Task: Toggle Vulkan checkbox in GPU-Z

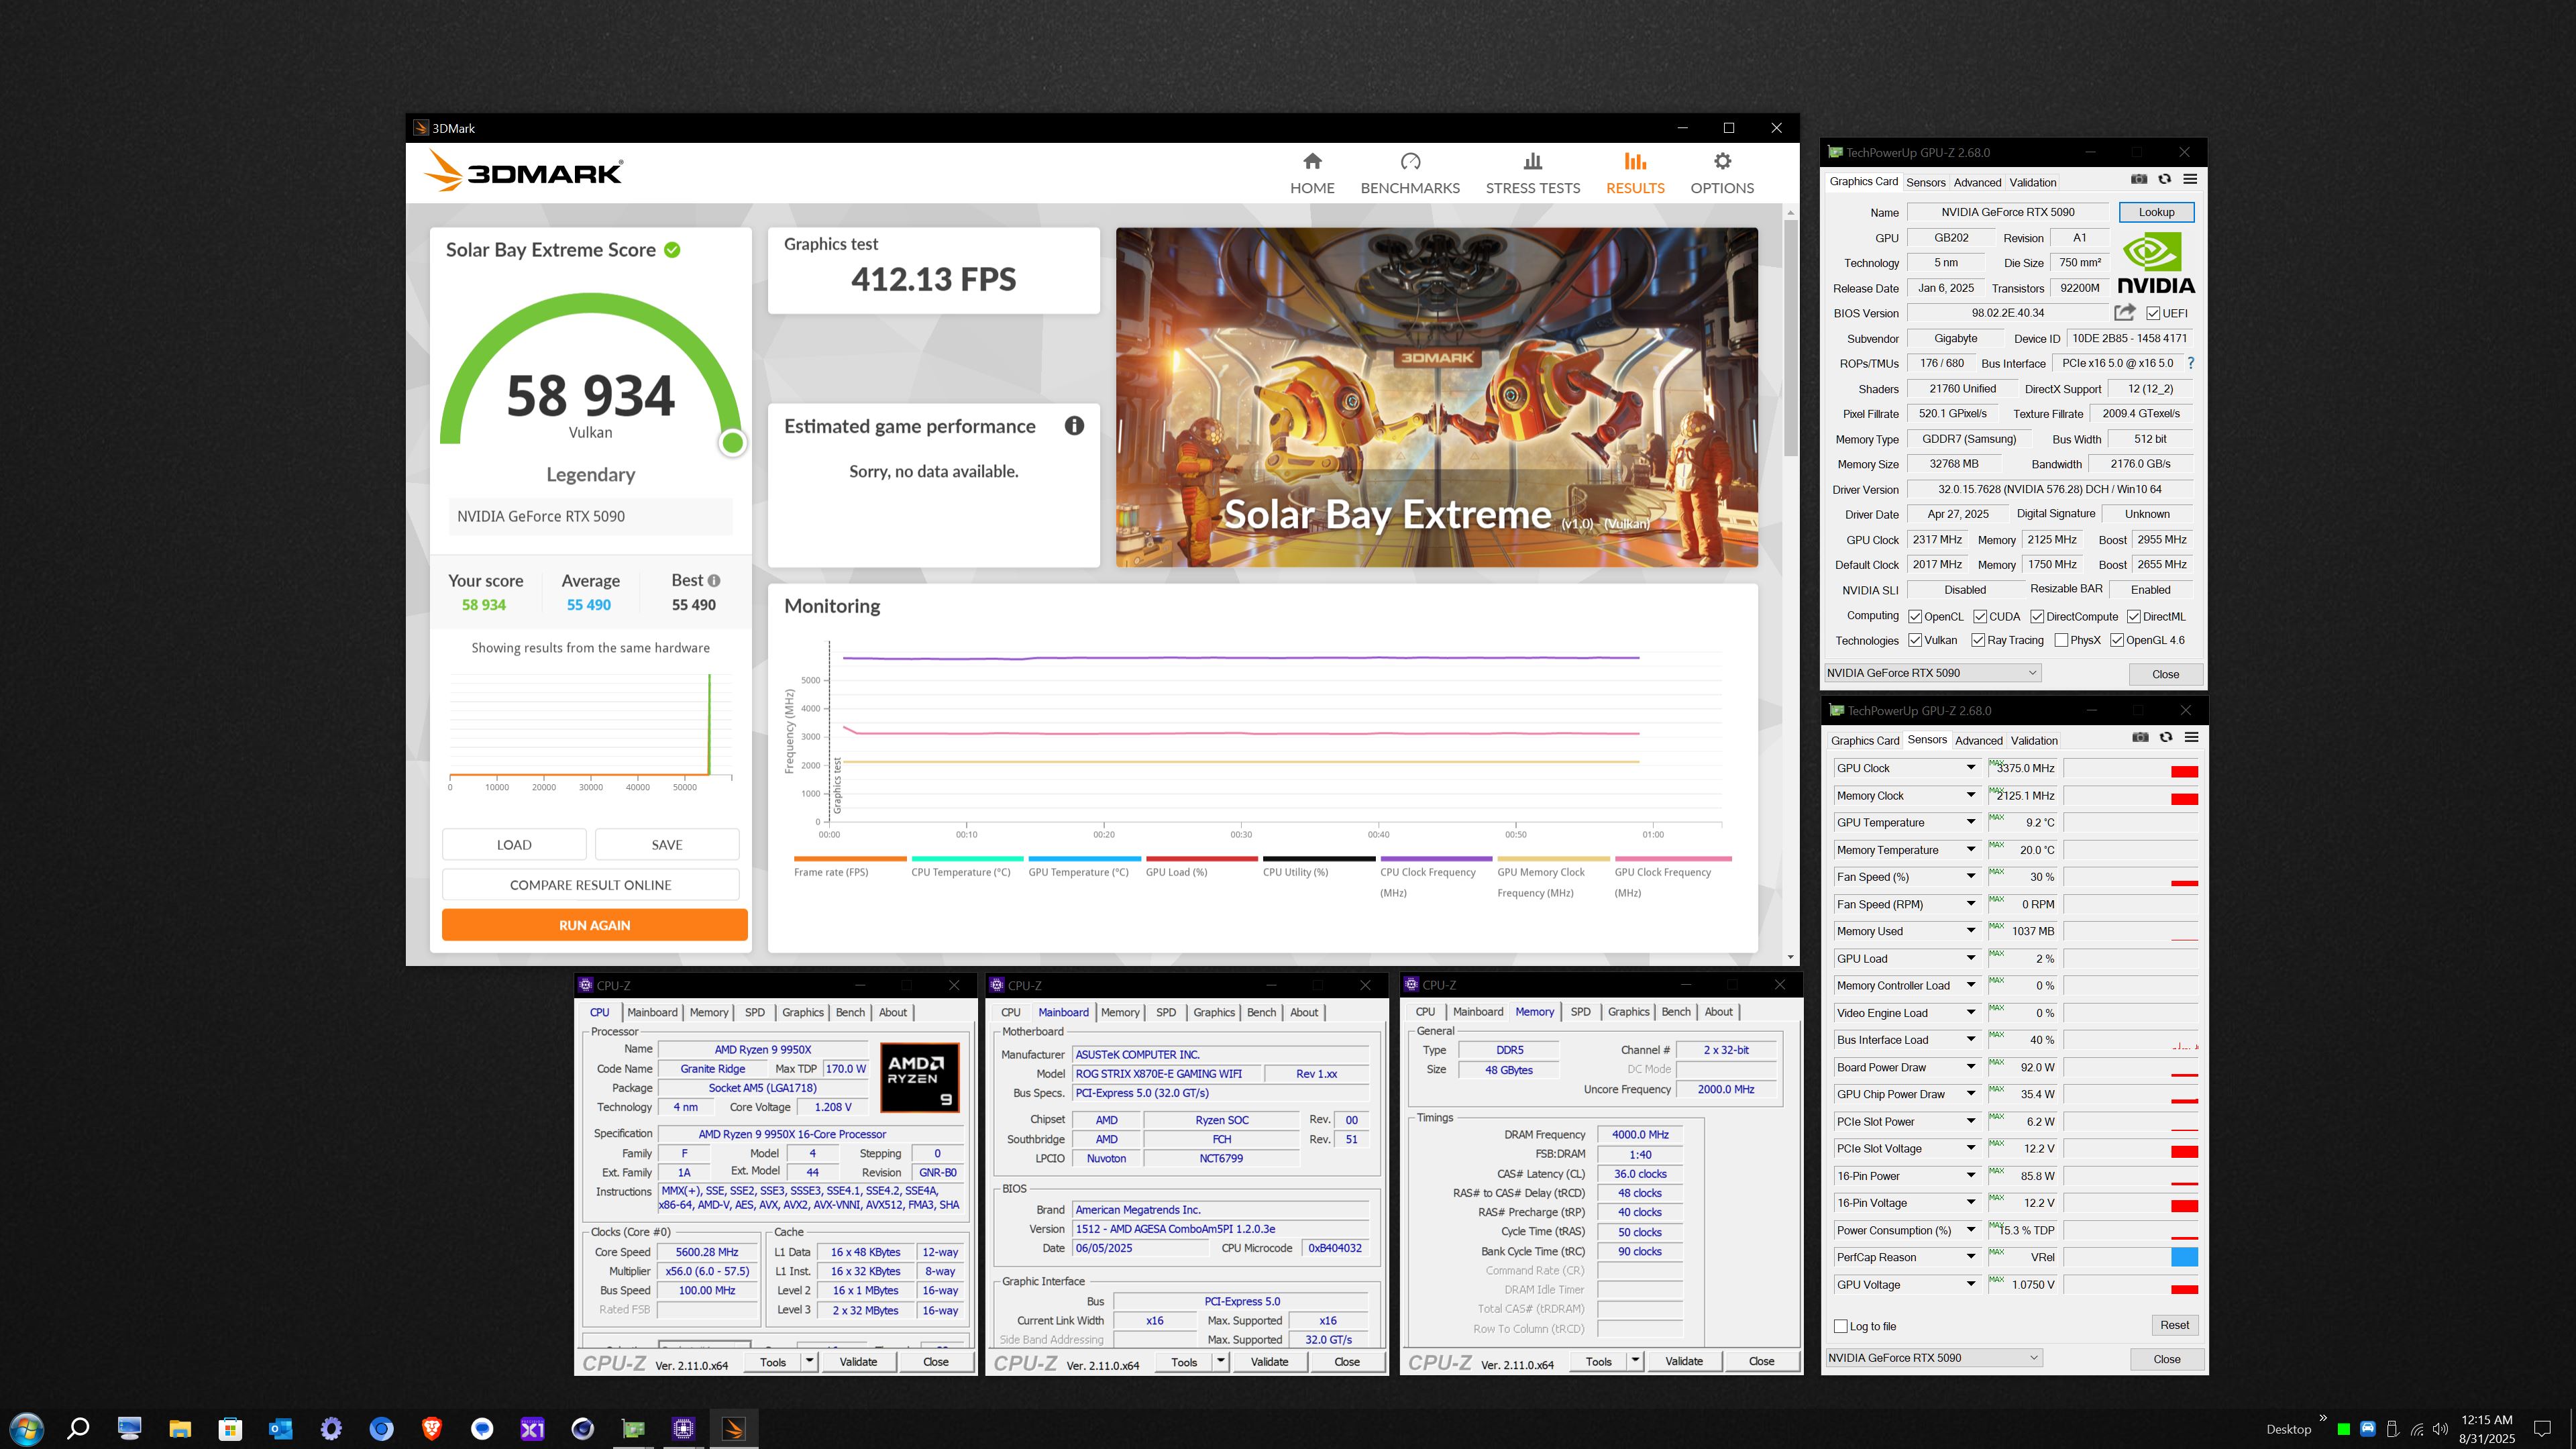Action: (1915, 640)
